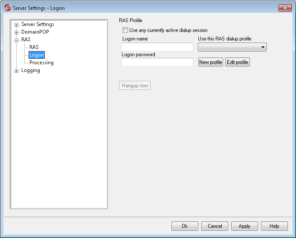The image size is (296, 238).
Task: Expand the DomainPOP tree node
Action: 17,32
